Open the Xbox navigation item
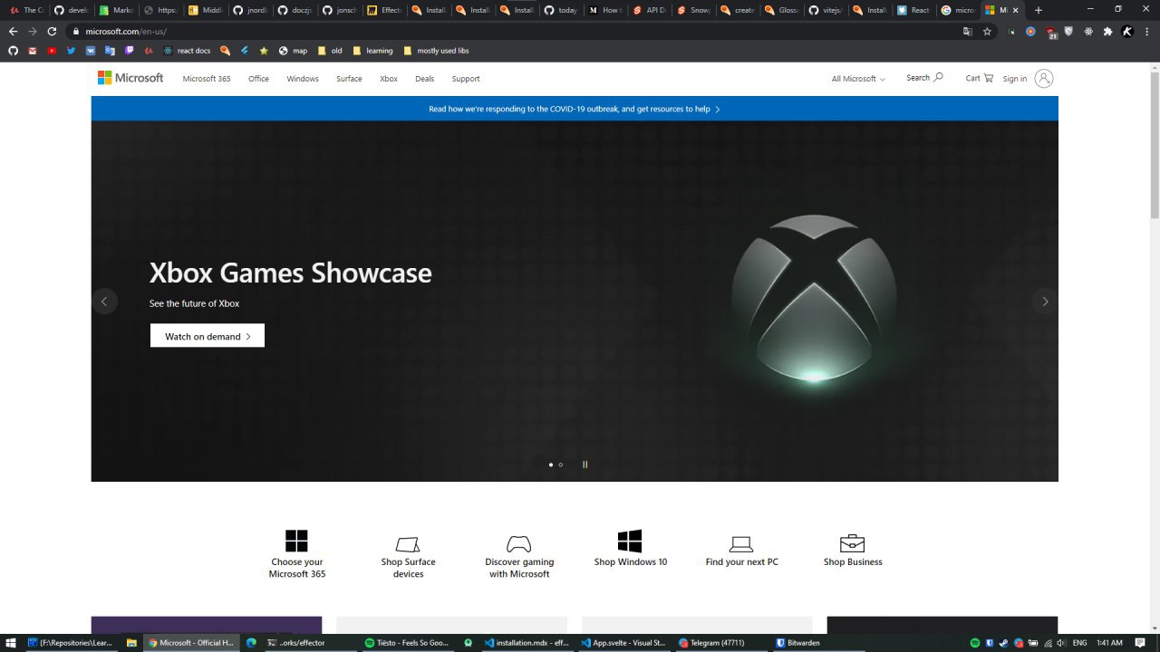The image size is (1160, 652). (389, 79)
